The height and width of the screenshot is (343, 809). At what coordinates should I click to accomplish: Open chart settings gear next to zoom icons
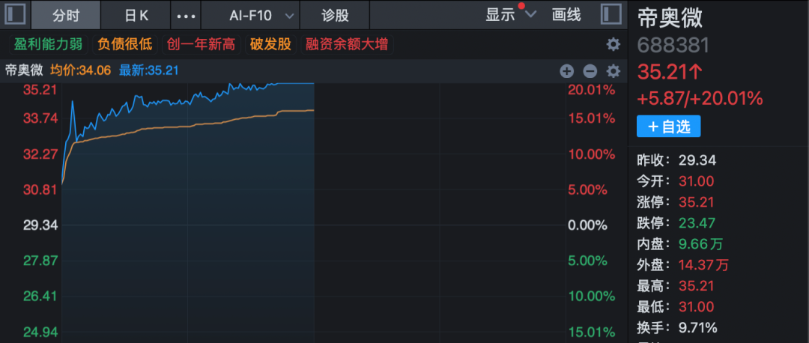click(613, 71)
